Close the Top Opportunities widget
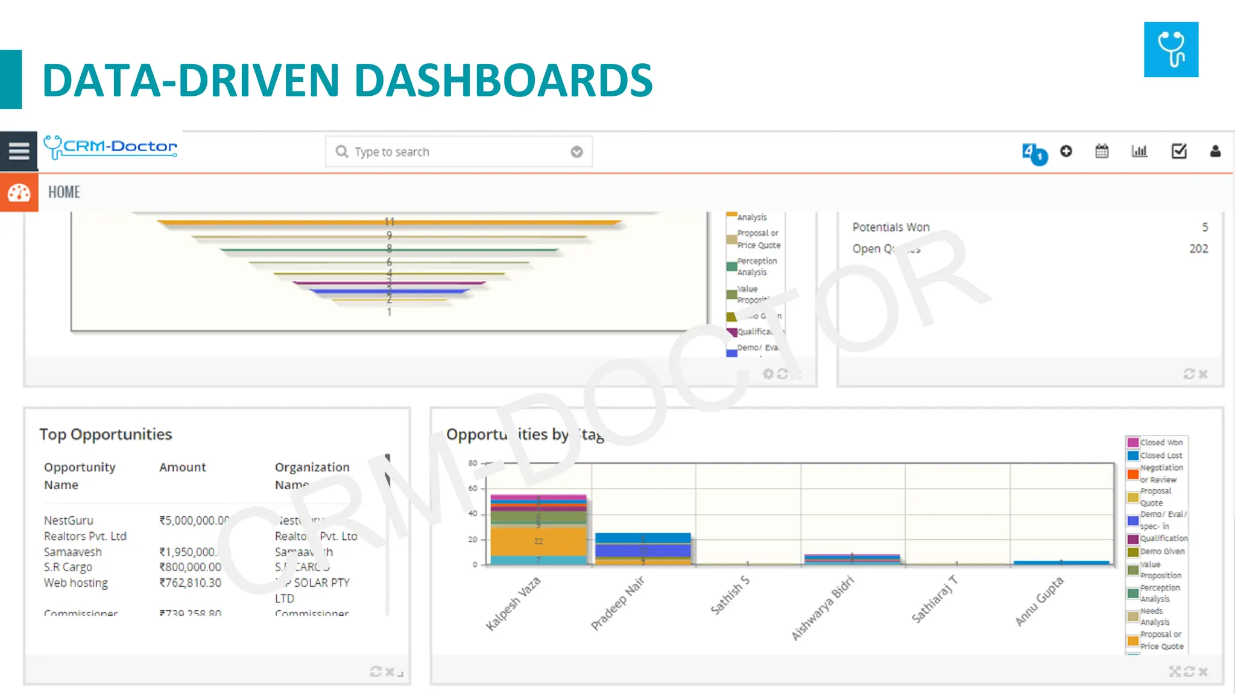The height and width of the screenshot is (694, 1235). pos(390,671)
